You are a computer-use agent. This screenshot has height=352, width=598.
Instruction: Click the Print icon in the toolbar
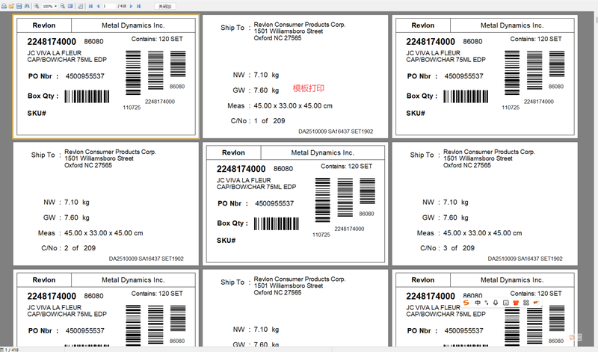click(x=4, y=6)
